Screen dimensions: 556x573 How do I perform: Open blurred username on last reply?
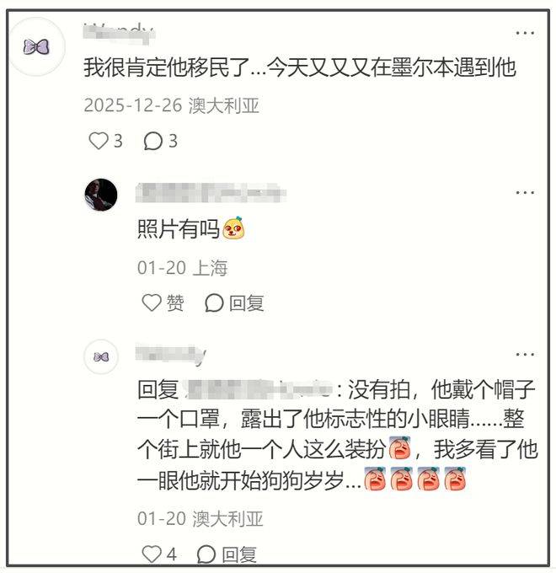coord(171,354)
